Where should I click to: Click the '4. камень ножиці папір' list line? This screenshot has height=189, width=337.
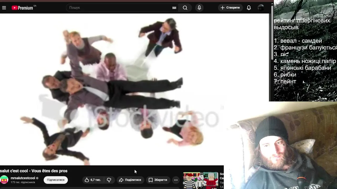pyautogui.click(x=305, y=61)
